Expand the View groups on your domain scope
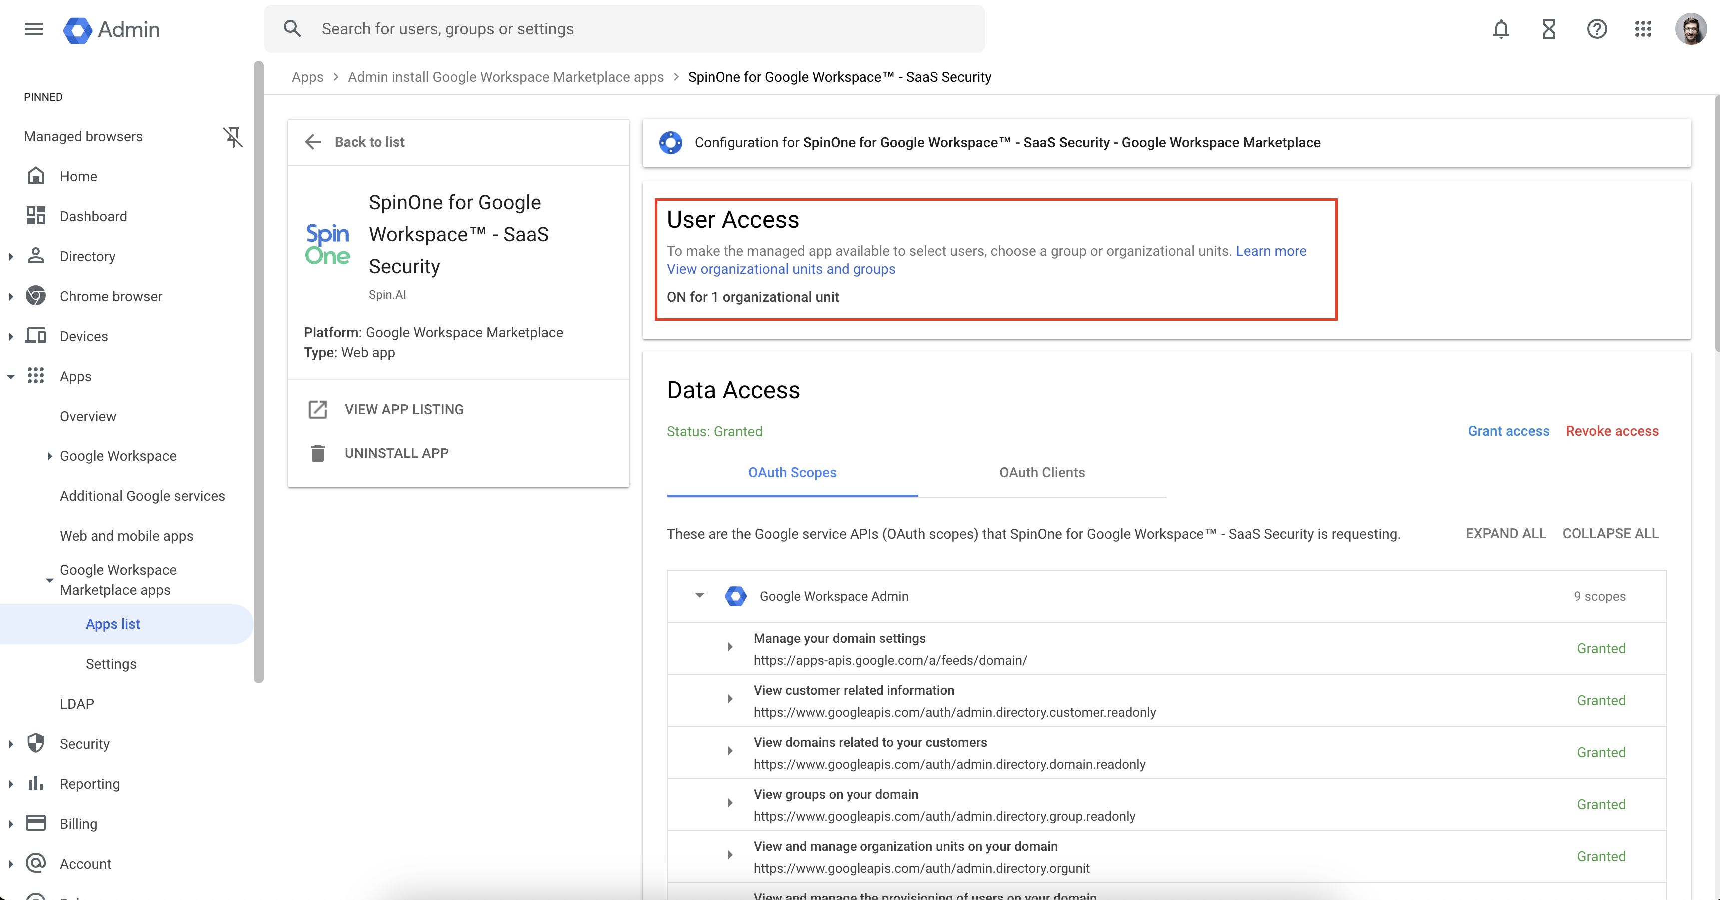This screenshot has height=900, width=1720. [x=730, y=803]
